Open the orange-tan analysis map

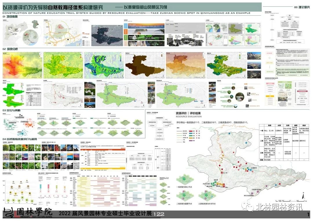[x=185, y=65]
